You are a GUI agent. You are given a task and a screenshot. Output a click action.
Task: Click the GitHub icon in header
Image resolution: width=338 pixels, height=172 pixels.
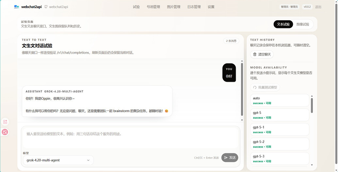pos(46,7)
